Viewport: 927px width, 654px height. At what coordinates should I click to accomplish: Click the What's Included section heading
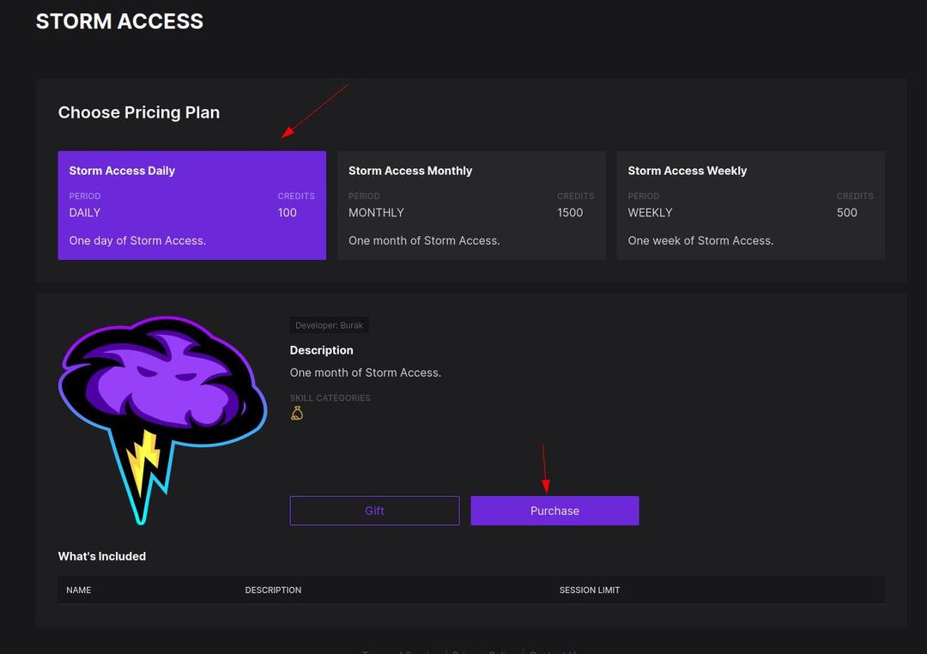pos(102,556)
